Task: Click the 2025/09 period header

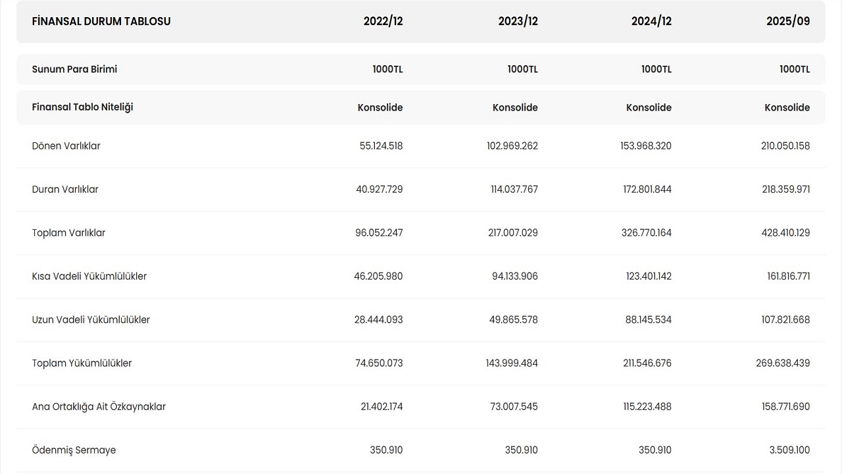Action: (x=788, y=21)
